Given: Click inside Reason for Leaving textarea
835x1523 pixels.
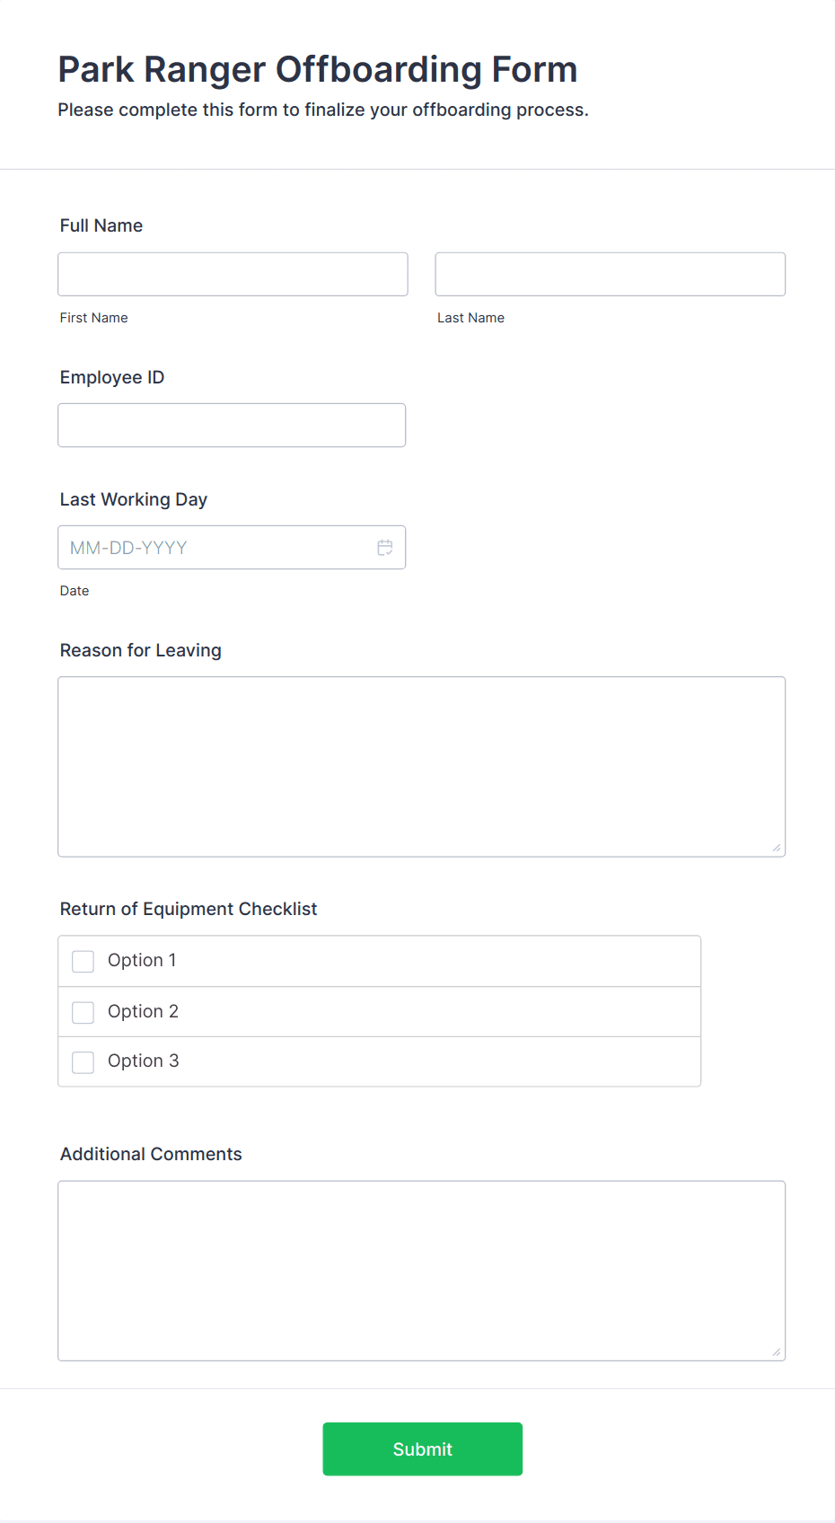Looking at the screenshot, I should coord(421,766).
